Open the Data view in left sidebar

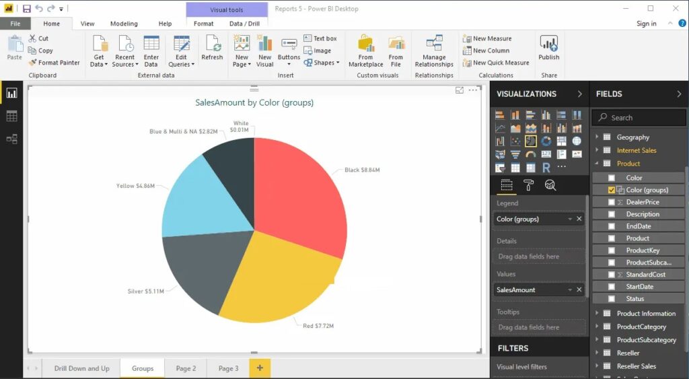coord(12,116)
